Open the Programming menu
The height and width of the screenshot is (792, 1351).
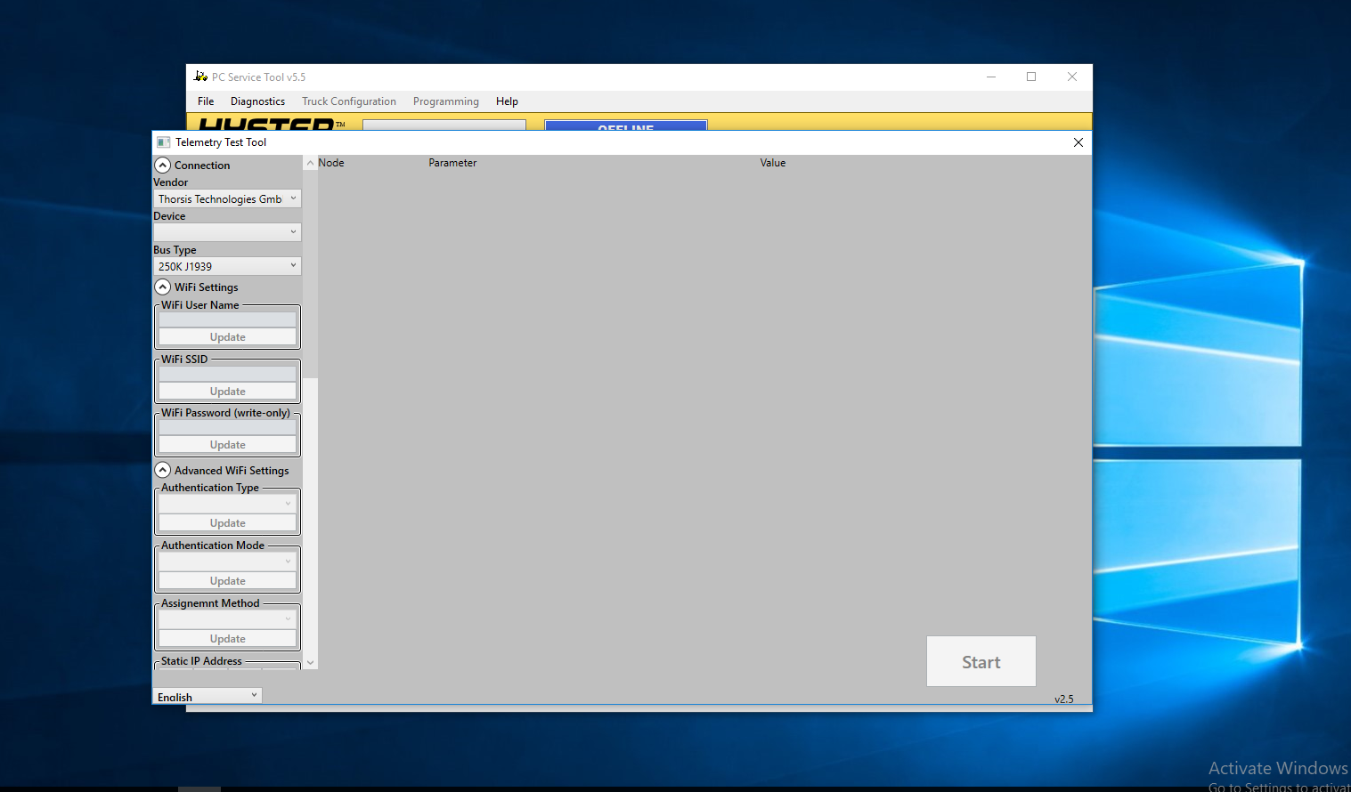tap(445, 101)
